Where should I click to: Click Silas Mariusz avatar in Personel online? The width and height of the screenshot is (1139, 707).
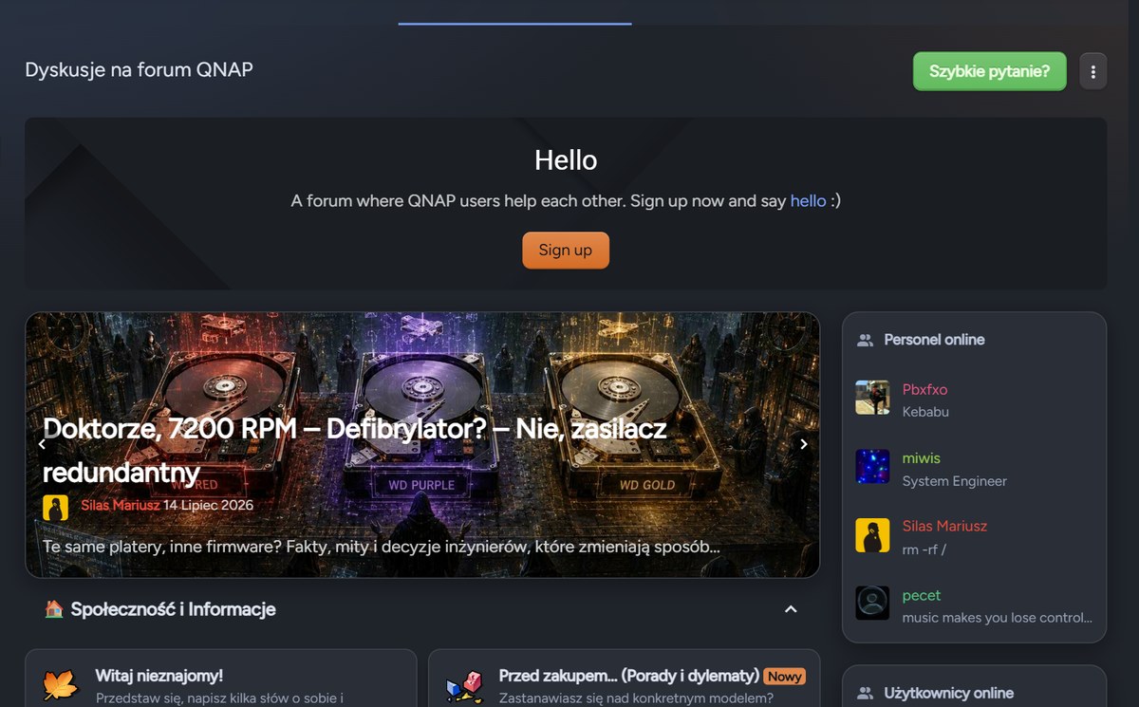pos(872,535)
